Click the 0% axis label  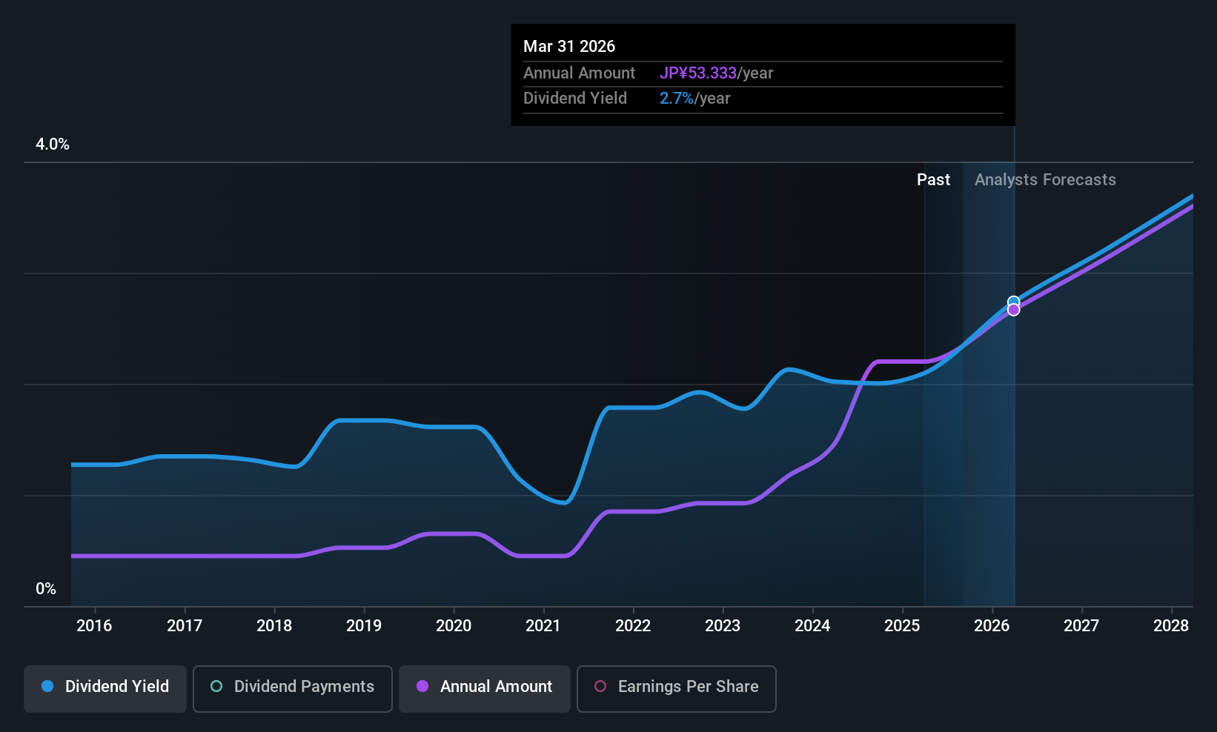point(46,588)
